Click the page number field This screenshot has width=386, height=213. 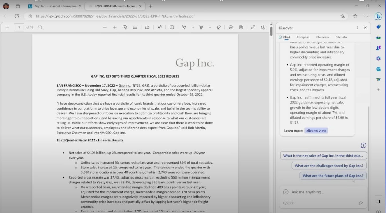(x=19, y=27)
